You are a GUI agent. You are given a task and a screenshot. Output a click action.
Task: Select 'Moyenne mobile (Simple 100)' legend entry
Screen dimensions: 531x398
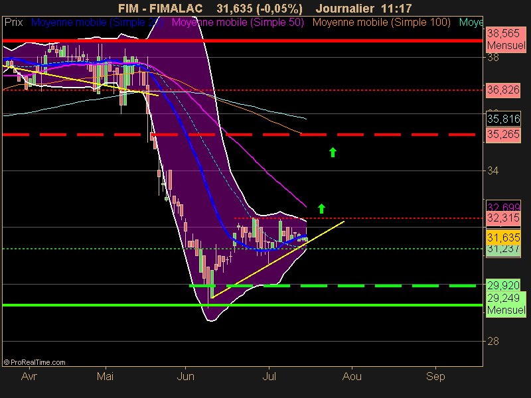(381, 23)
